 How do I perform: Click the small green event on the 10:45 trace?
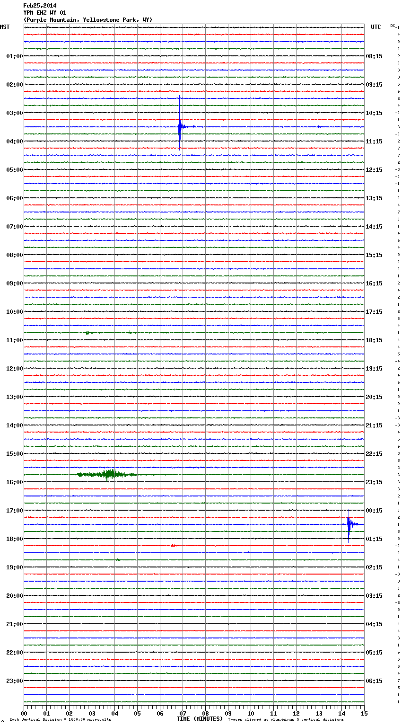(x=87, y=333)
